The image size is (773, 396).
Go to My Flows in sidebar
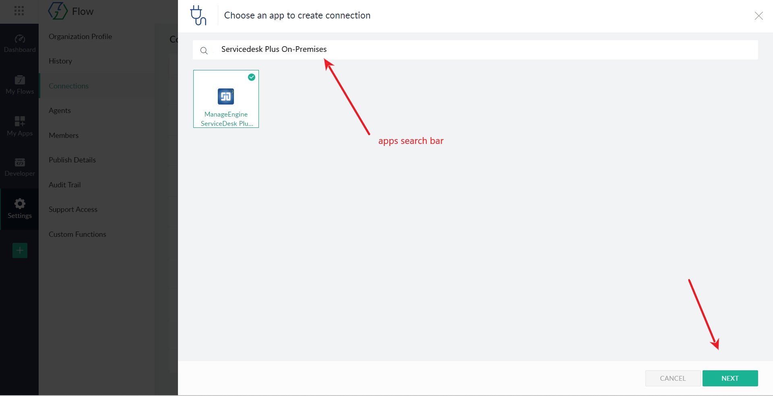coord(19,85)
